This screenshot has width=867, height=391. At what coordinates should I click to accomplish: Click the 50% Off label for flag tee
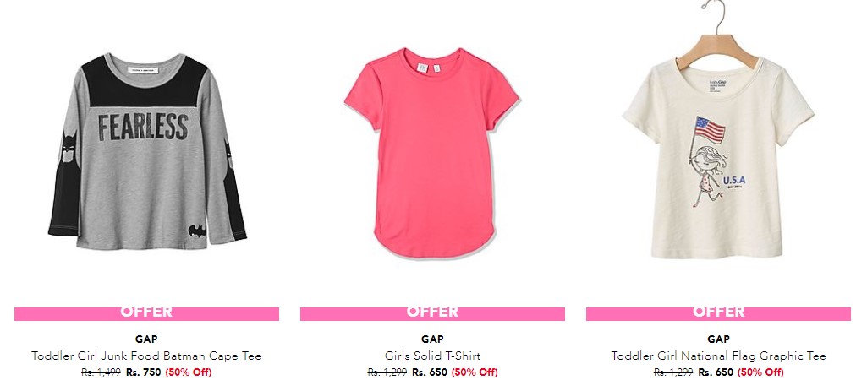[x=760, y=372]
